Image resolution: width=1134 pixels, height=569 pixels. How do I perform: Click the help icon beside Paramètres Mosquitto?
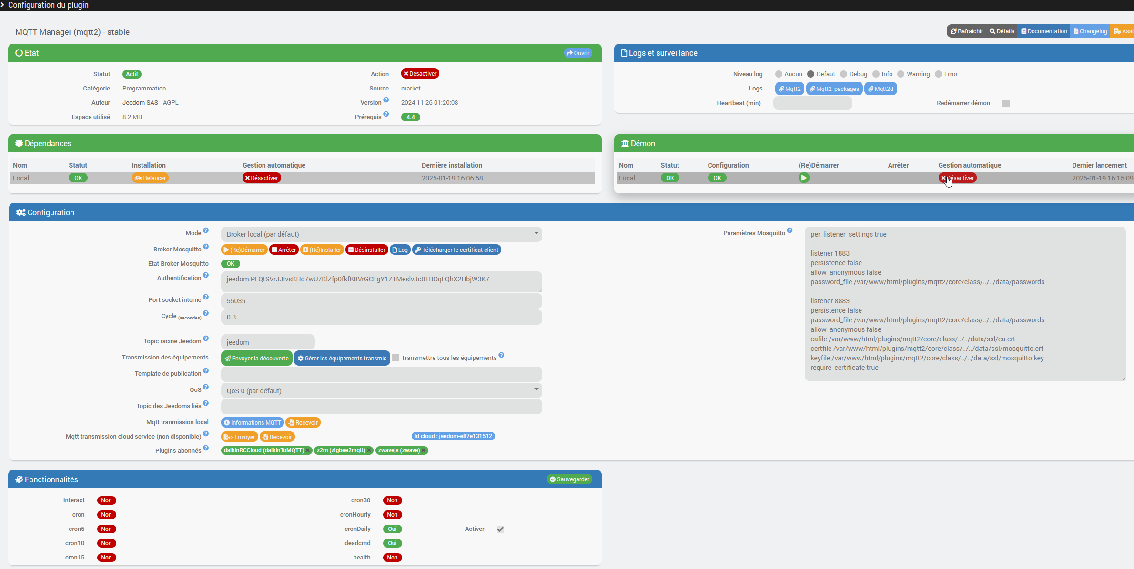790,230
